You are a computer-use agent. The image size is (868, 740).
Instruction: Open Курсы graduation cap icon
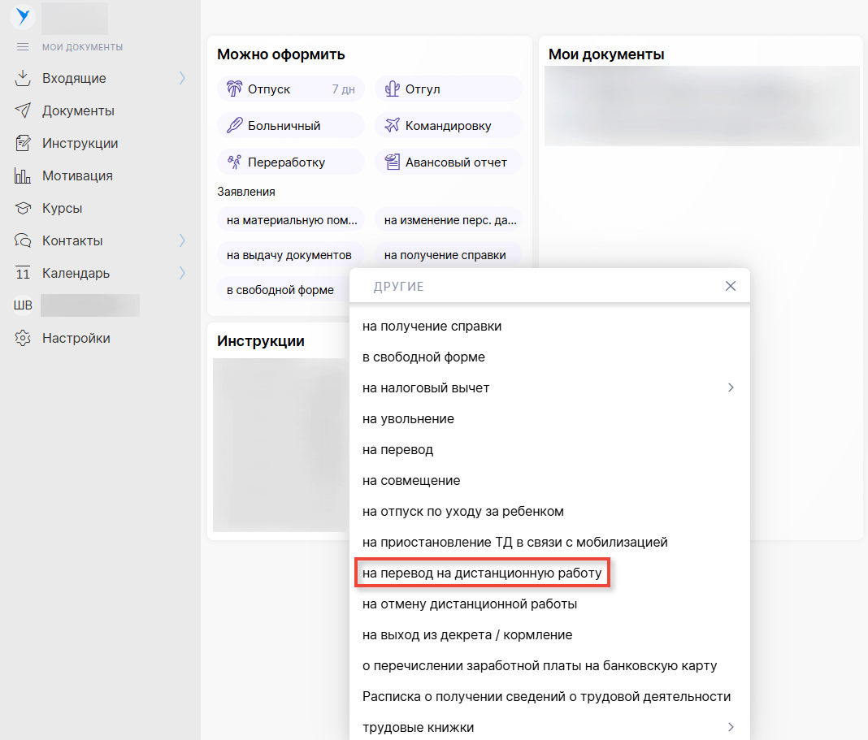(x=23, y=208)
